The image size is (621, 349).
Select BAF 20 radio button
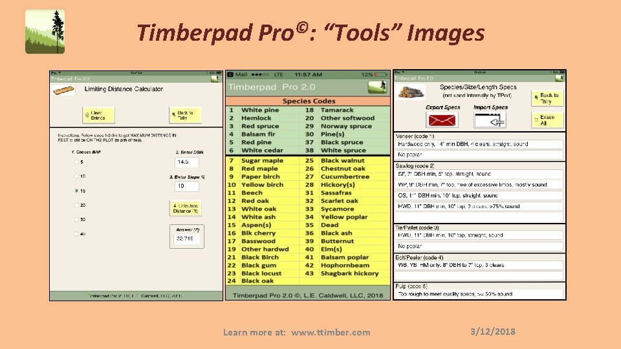76,205
